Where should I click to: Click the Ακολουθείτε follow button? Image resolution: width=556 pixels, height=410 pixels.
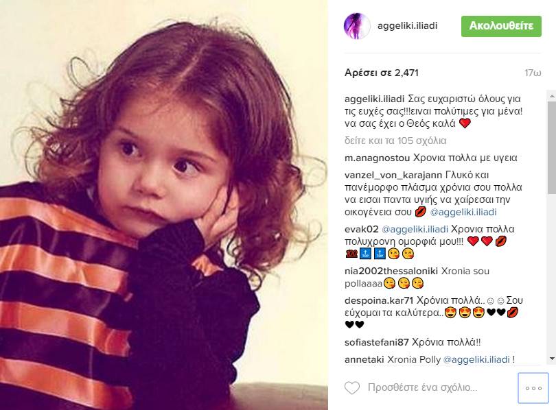[x=501, y=26]
